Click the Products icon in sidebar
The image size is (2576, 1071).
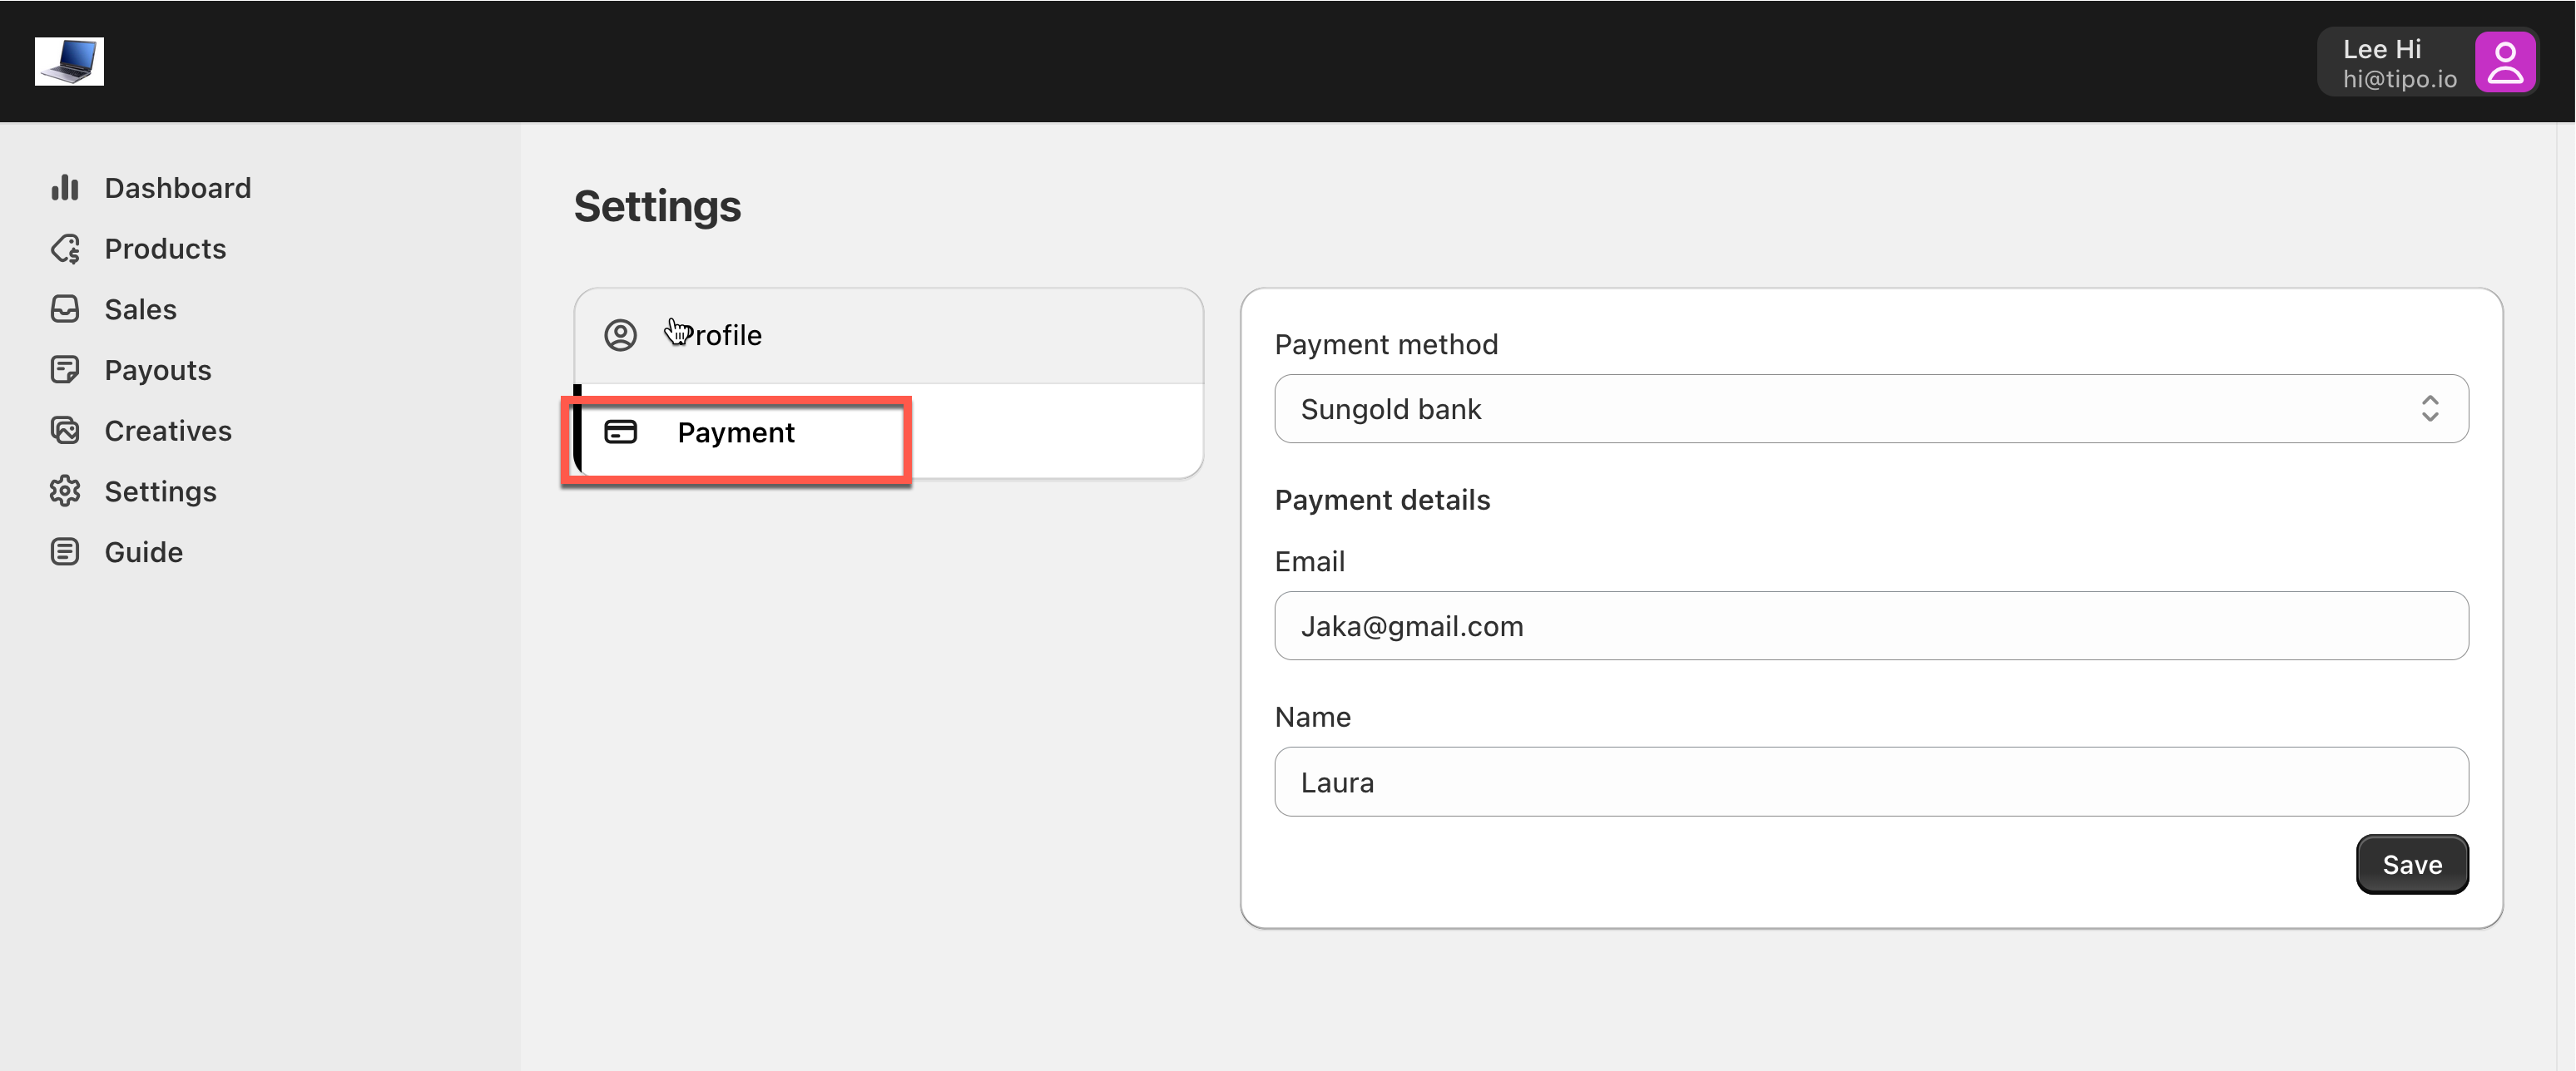tap(65, 249)
